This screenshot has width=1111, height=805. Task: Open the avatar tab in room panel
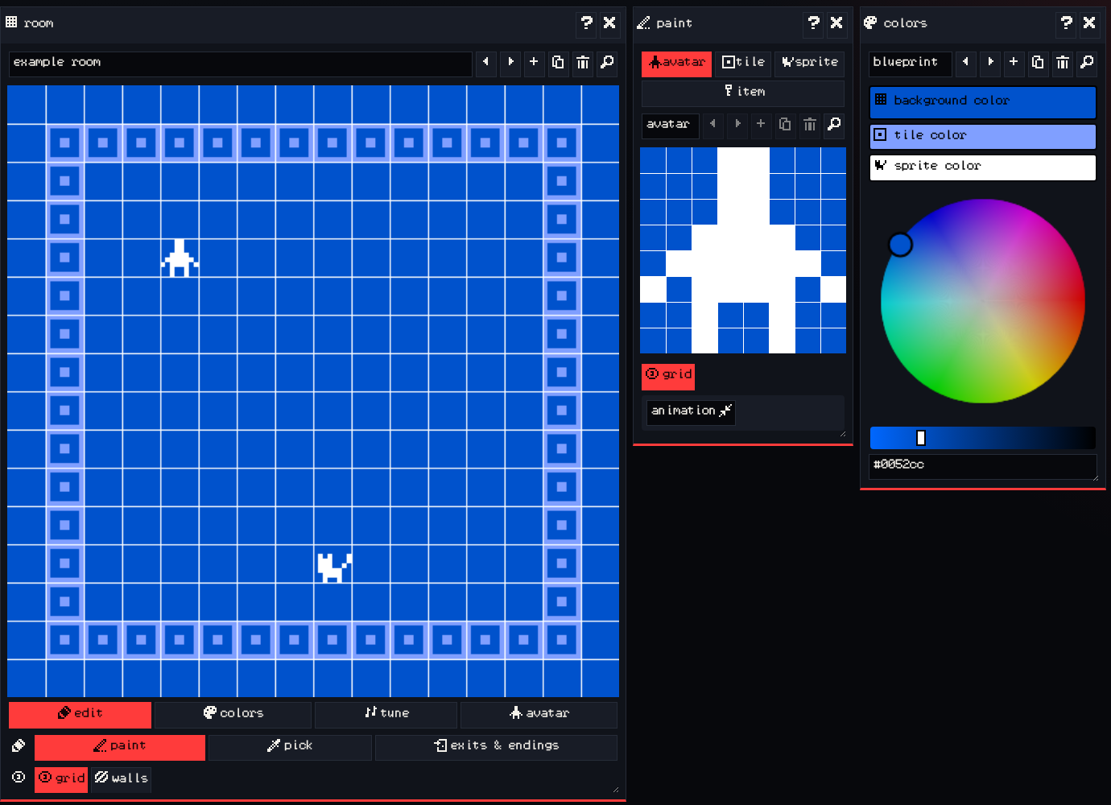pos(539,715)
